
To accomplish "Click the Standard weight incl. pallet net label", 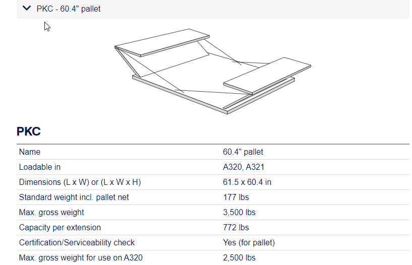I will 74,197.
